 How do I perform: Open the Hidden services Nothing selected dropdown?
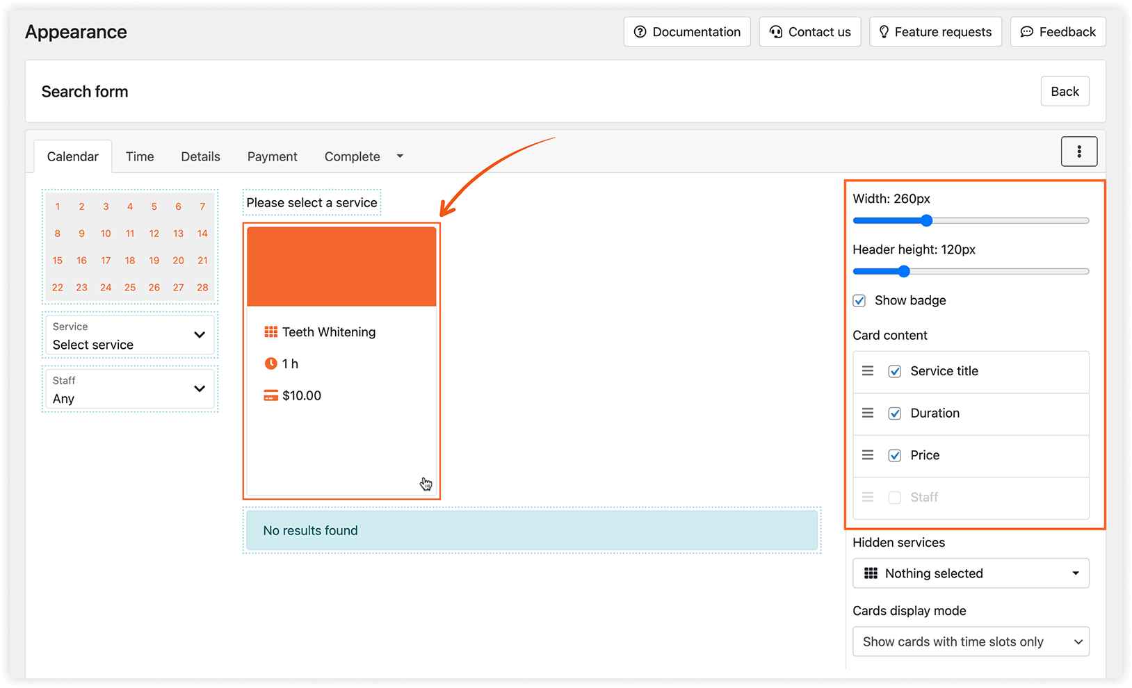971,573
